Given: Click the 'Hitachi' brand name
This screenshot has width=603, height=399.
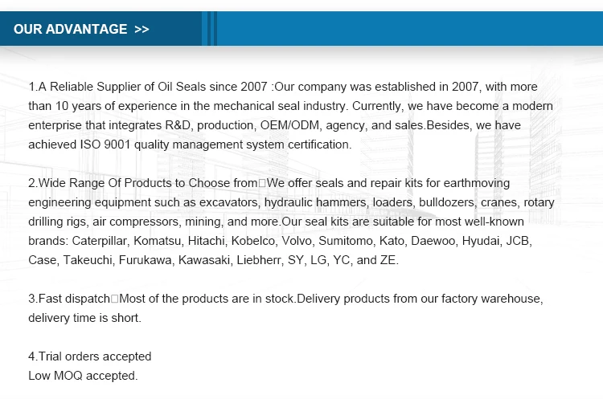Looking at the screenshot, I should (x=212, y=241).
